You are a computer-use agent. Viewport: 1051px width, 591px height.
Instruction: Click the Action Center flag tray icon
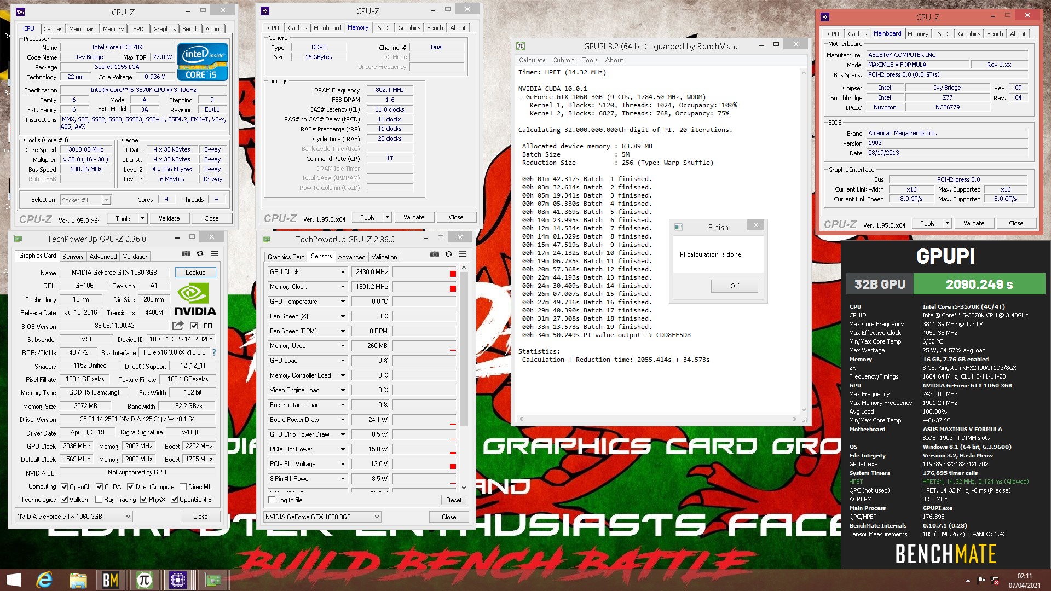coord(981,581)
